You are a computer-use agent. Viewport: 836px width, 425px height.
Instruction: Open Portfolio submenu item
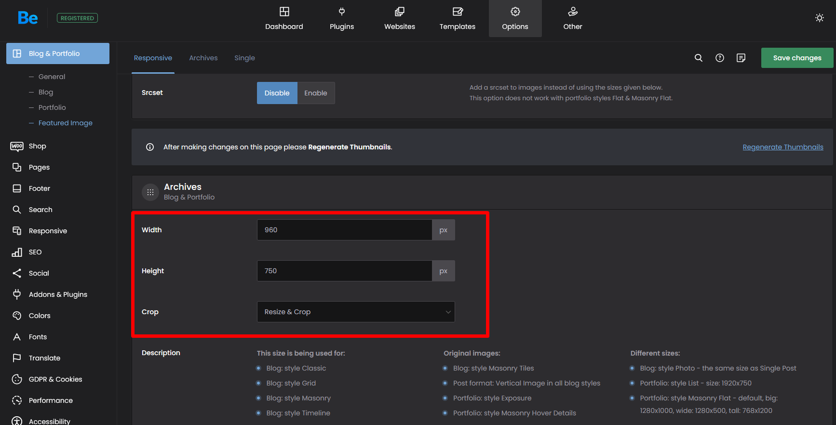[x=52, y=107]
